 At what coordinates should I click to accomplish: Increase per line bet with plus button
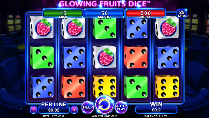tap(74, 110)
